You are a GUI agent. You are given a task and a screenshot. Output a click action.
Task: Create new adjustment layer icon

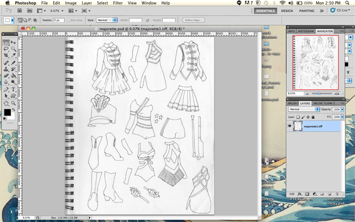tap(315, 194)
